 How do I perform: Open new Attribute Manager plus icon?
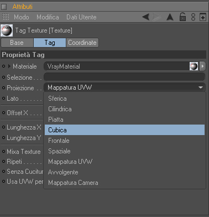[x=203, y=17]
